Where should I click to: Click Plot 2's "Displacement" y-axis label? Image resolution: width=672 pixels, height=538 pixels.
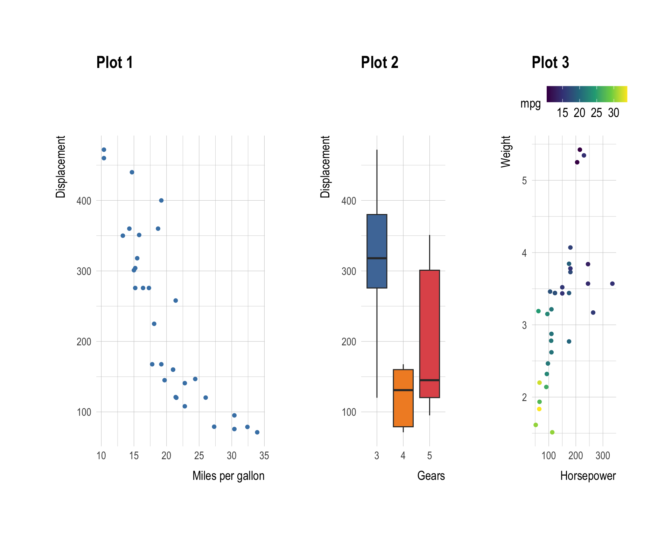[x=325, y=167]
